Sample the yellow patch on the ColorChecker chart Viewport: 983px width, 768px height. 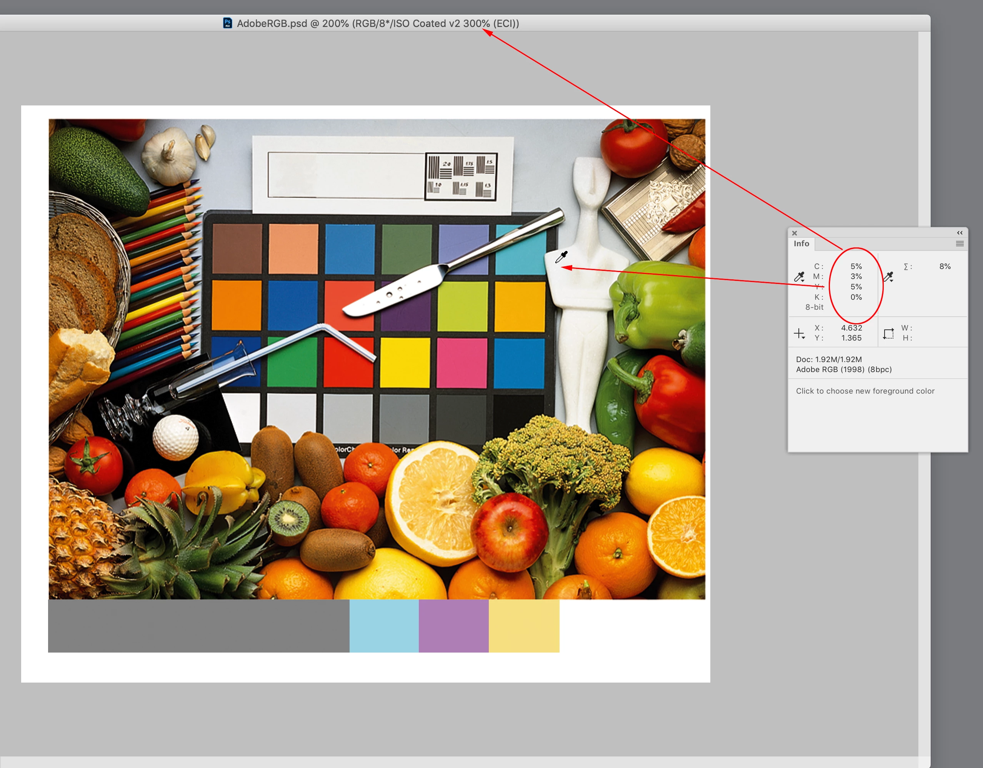click(x=405, y=363)
